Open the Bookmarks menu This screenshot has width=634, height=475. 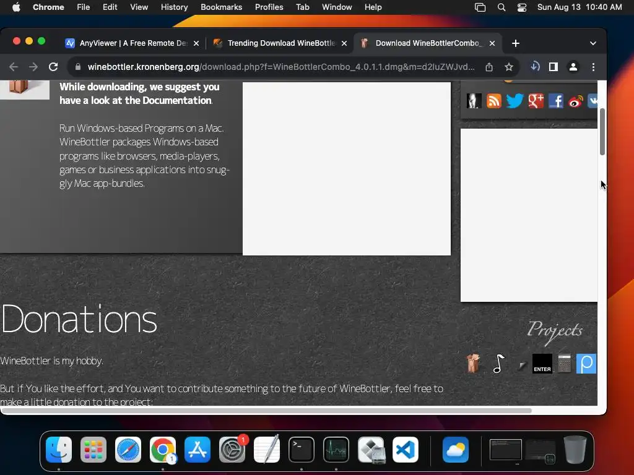click(221, 7)
